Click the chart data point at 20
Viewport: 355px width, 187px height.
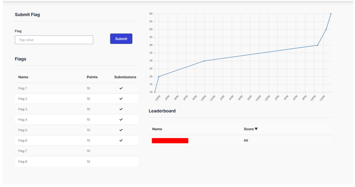click(x=159, y=76)
